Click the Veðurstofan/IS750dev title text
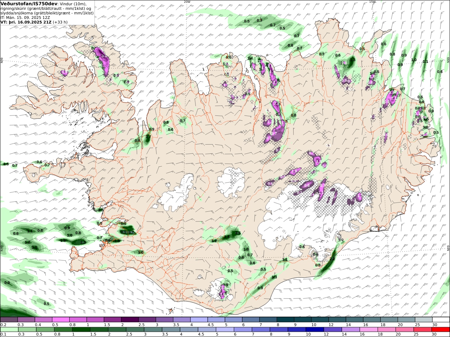Image resolution: width=450 pixels, height=337 pixels. (29, 4)
